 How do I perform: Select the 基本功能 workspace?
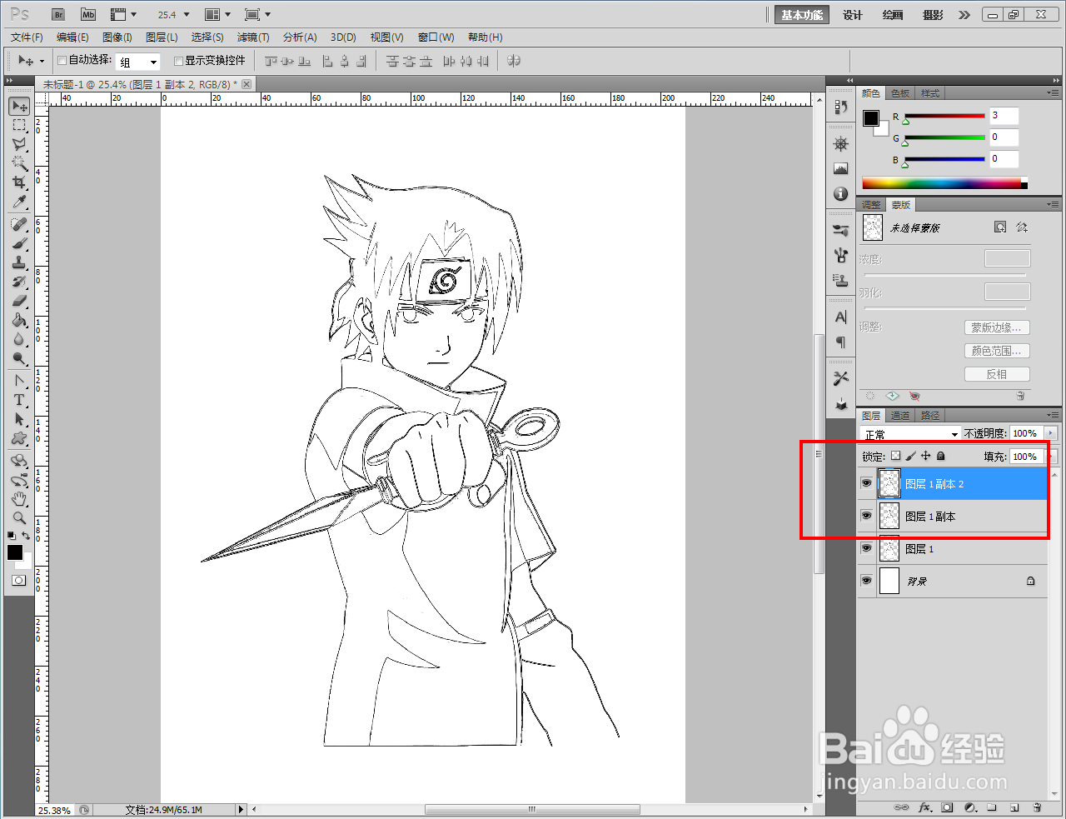[802, 15]
